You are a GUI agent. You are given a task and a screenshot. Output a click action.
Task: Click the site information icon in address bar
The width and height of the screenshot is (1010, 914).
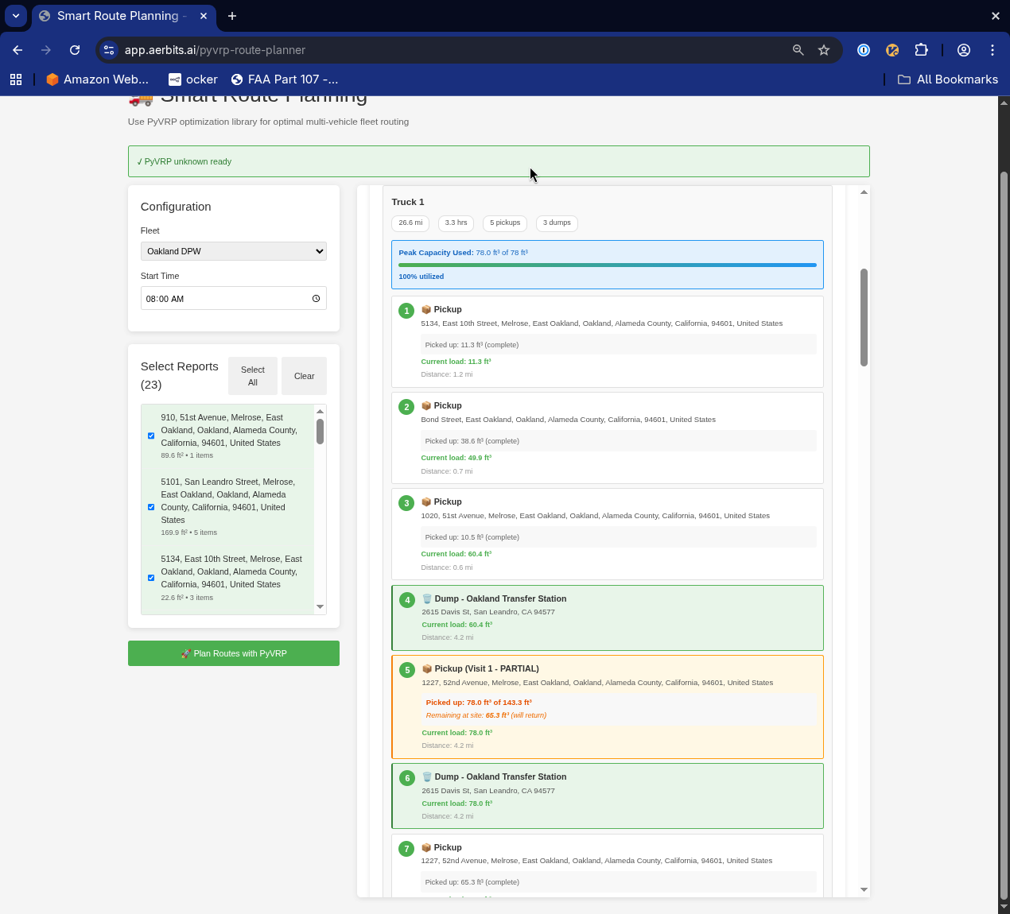pos(109,50)
